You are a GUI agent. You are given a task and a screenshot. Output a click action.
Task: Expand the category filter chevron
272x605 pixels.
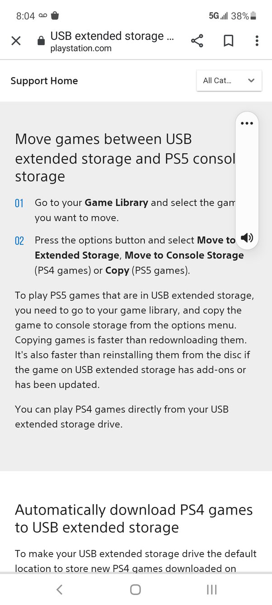click(x=251, y=80)
